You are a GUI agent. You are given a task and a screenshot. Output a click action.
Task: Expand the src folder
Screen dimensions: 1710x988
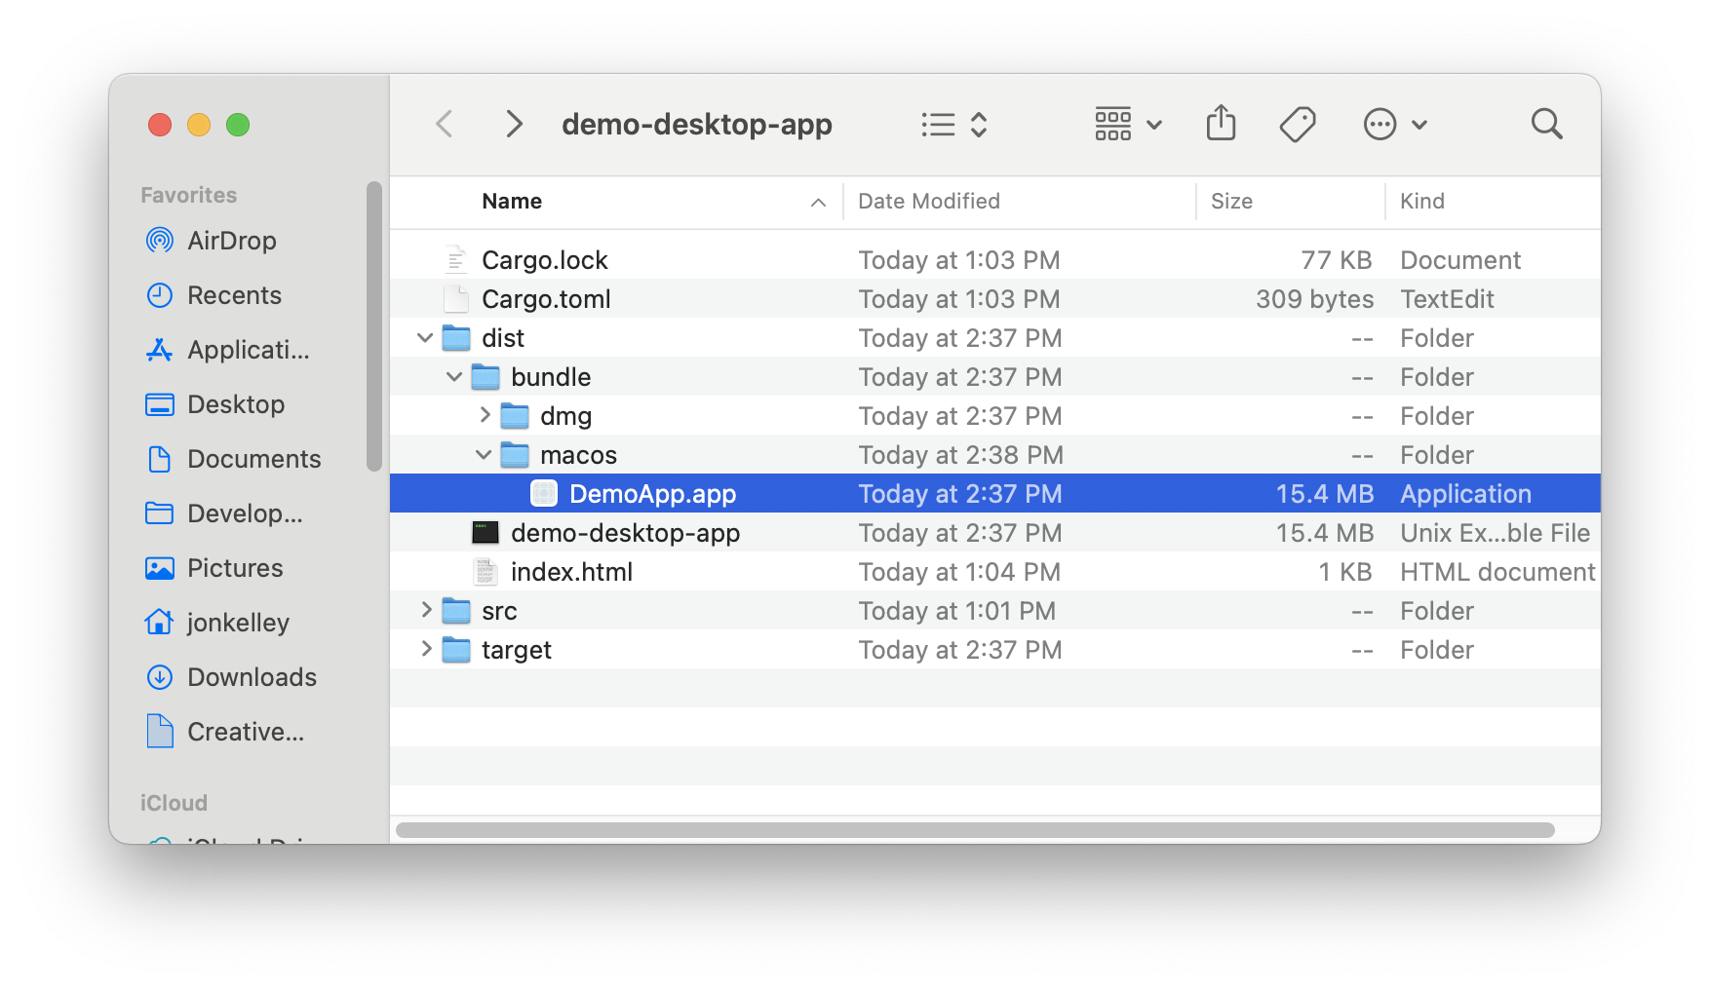coord(426,610)
